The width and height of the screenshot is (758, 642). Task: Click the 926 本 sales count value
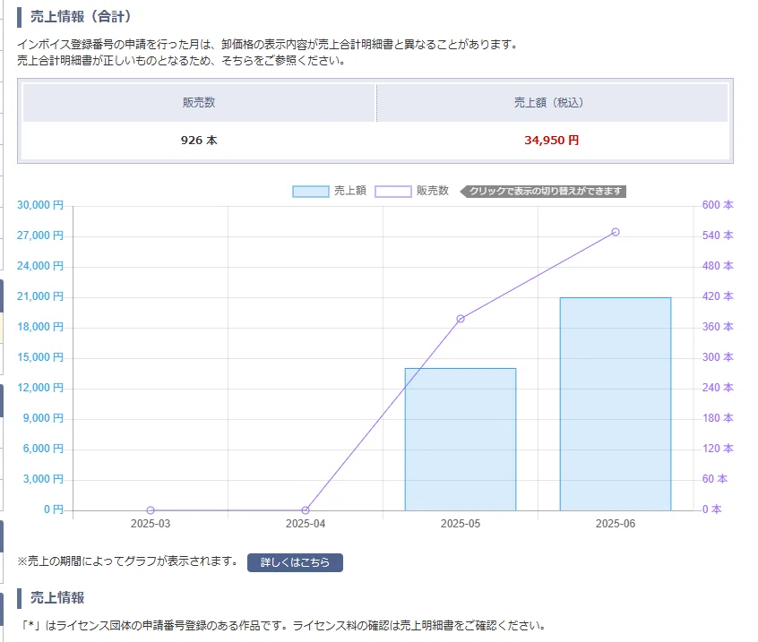199,140
